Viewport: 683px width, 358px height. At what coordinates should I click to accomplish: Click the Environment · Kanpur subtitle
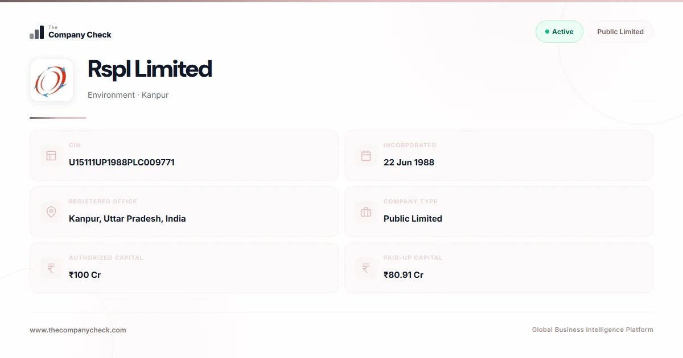(128, 95)
